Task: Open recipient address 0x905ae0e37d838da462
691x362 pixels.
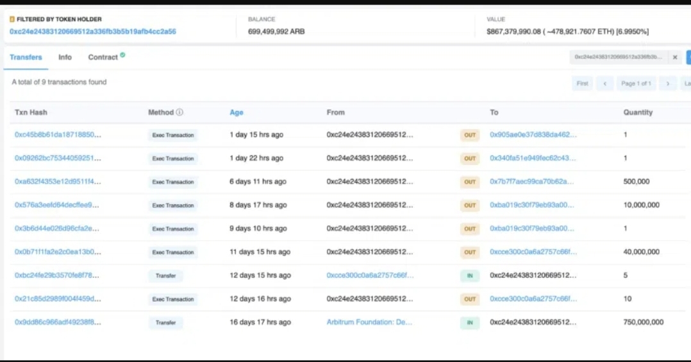Action: pyautogui.click(x=533, y=135)
